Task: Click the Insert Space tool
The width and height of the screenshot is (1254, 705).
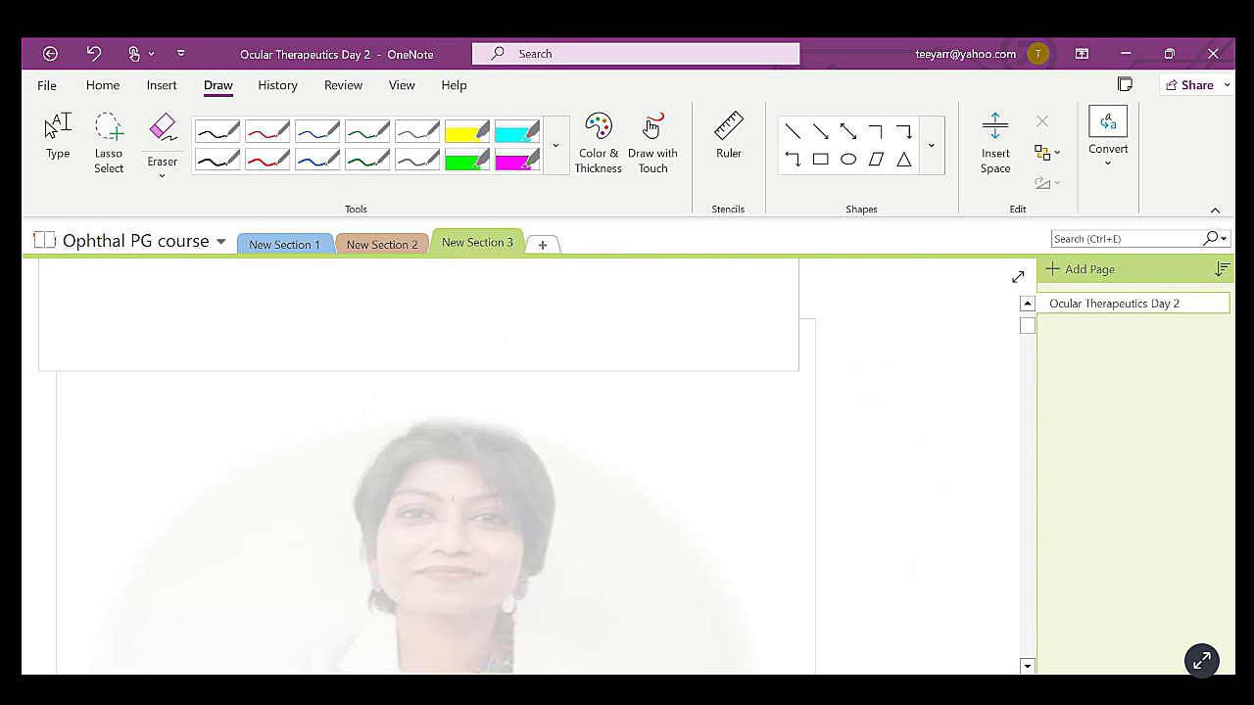Action: [994, 143]
